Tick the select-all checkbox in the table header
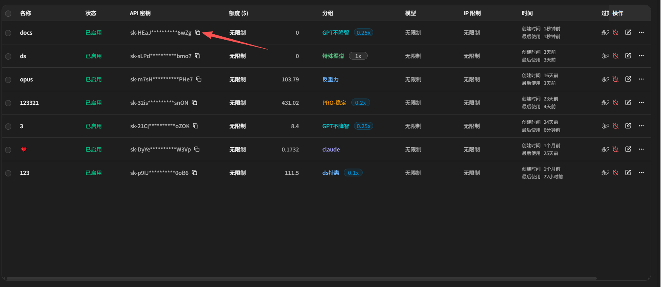The image size is (662, 287). click(8, 14)
